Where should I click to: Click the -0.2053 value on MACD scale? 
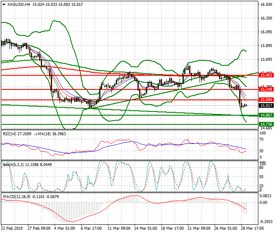(265, 222)
